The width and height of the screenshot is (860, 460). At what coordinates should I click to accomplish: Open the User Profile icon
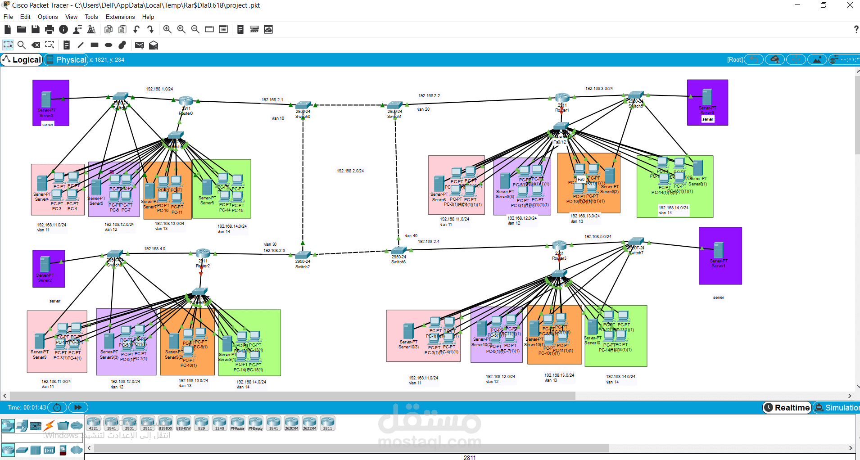77,29
